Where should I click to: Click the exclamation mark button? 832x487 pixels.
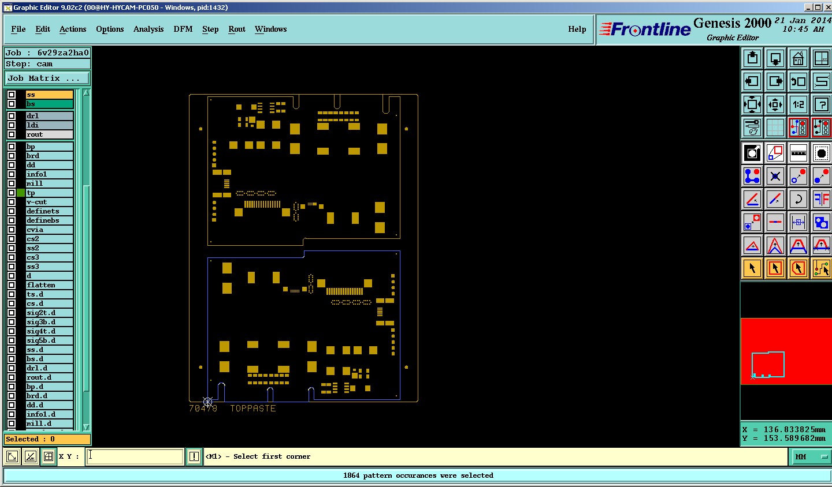point(194,456)
